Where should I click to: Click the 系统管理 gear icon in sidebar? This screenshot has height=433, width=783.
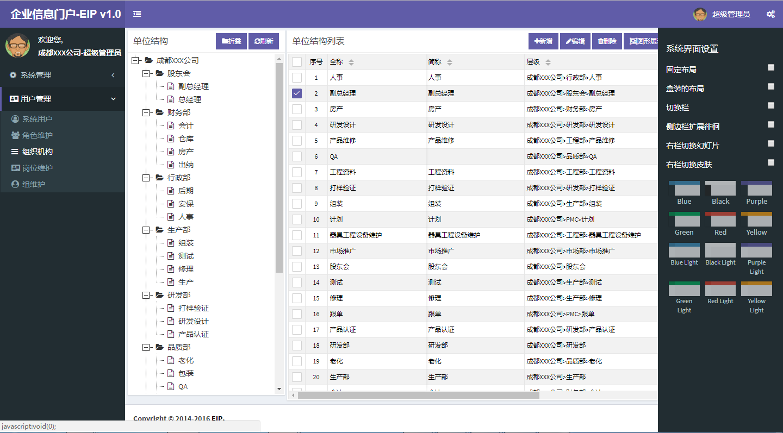14,75
